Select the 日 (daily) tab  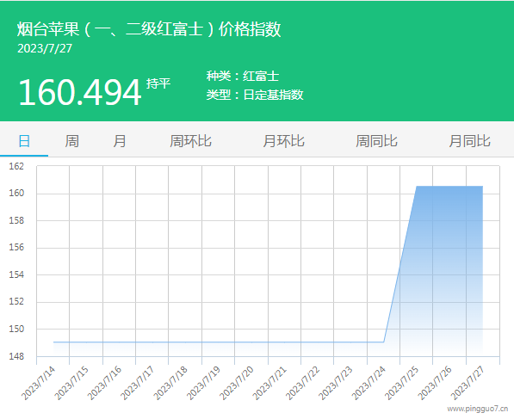[x=24, y=141]
